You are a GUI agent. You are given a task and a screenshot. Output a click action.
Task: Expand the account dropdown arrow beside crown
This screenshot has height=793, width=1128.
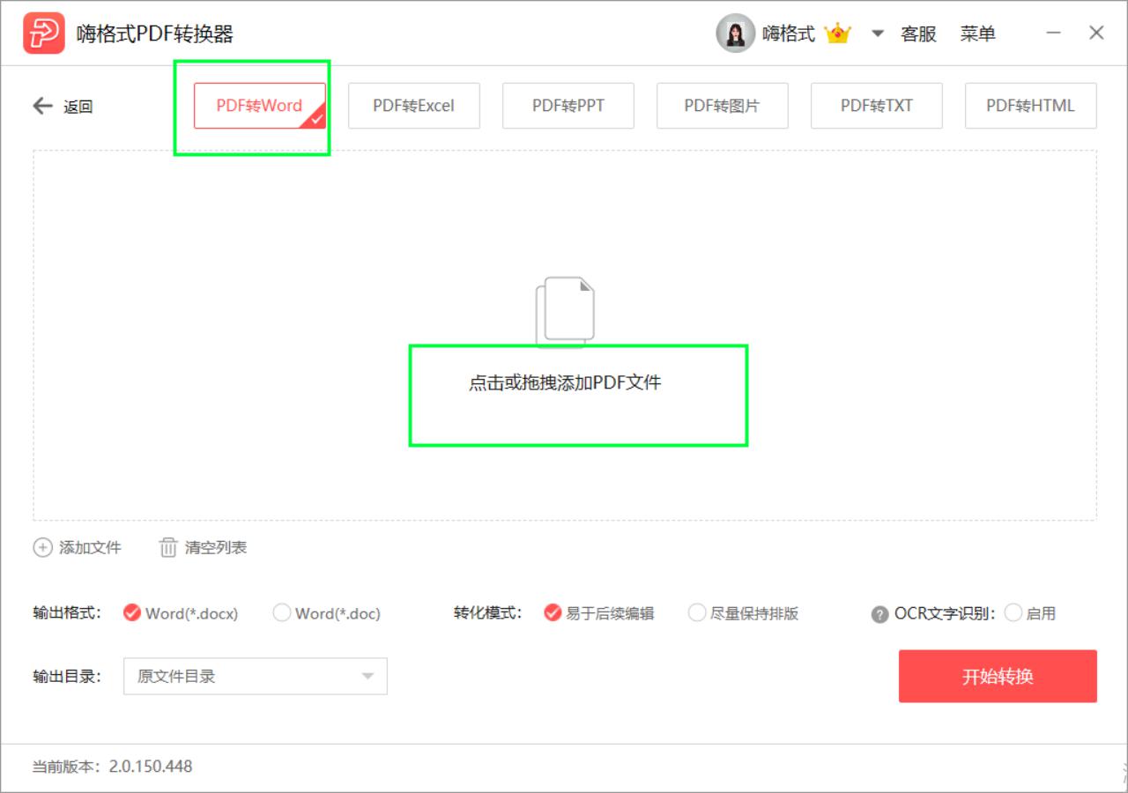pos(877,34)
